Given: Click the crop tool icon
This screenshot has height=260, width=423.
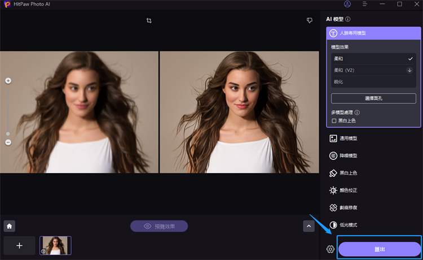Looking at the screenshot, I should click(x=149, y=20).
